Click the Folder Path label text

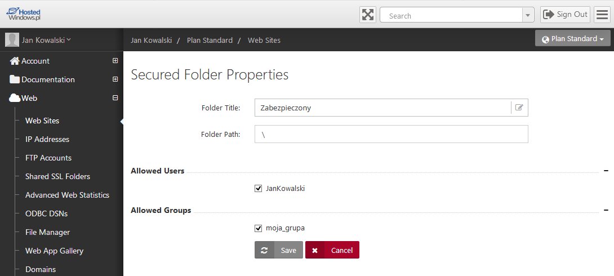click(x=220, y=134)
